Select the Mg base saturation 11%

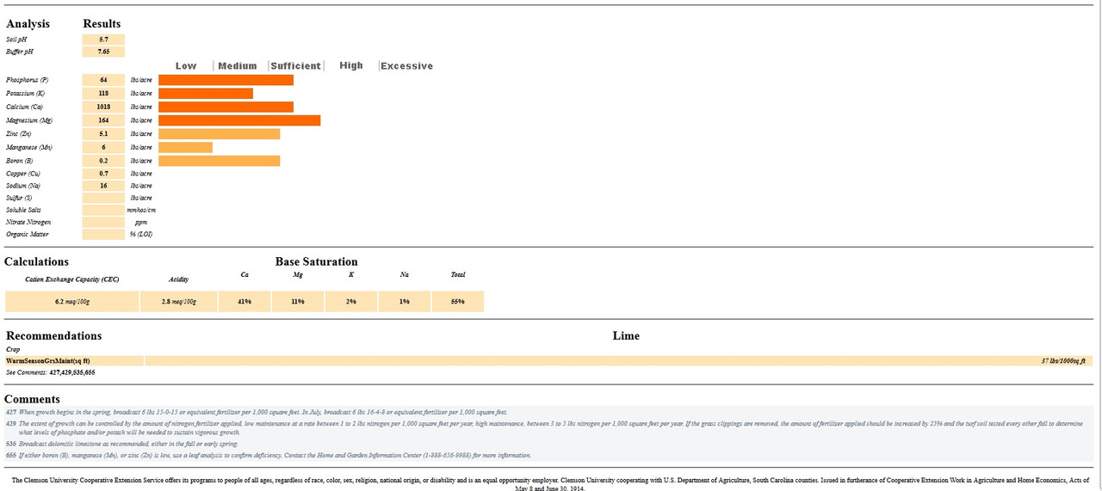coord(298,302)
